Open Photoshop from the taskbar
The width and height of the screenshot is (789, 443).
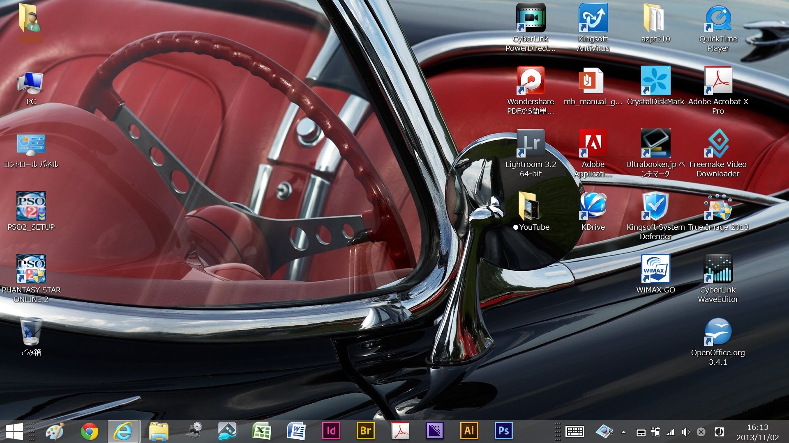click(x=503, y=431)
